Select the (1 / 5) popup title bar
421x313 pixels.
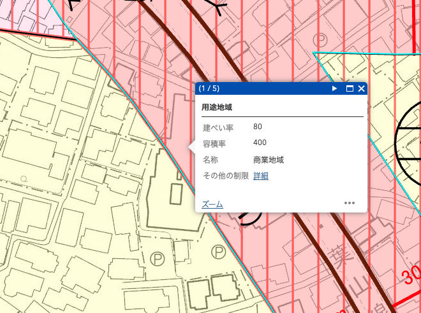coord(281,88)
